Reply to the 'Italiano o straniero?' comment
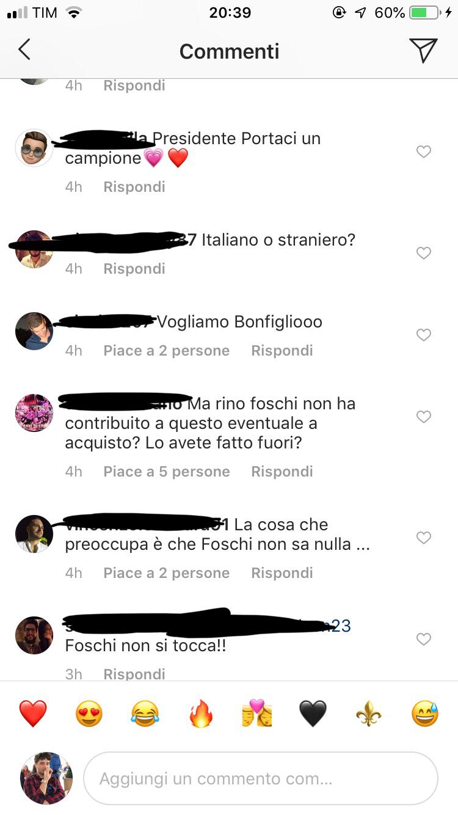The image size is (458, 815). coord(134,269)
